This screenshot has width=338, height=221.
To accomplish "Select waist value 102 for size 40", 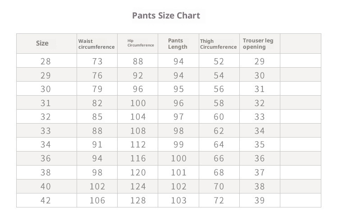I will [97, 186].
